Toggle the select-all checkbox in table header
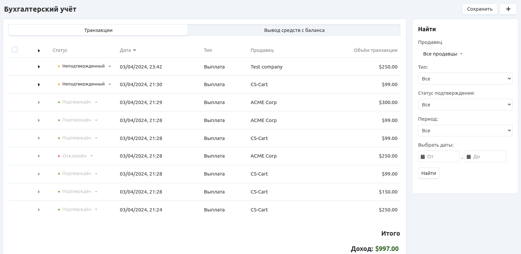The image size is (521, 254). pos(15,50)
